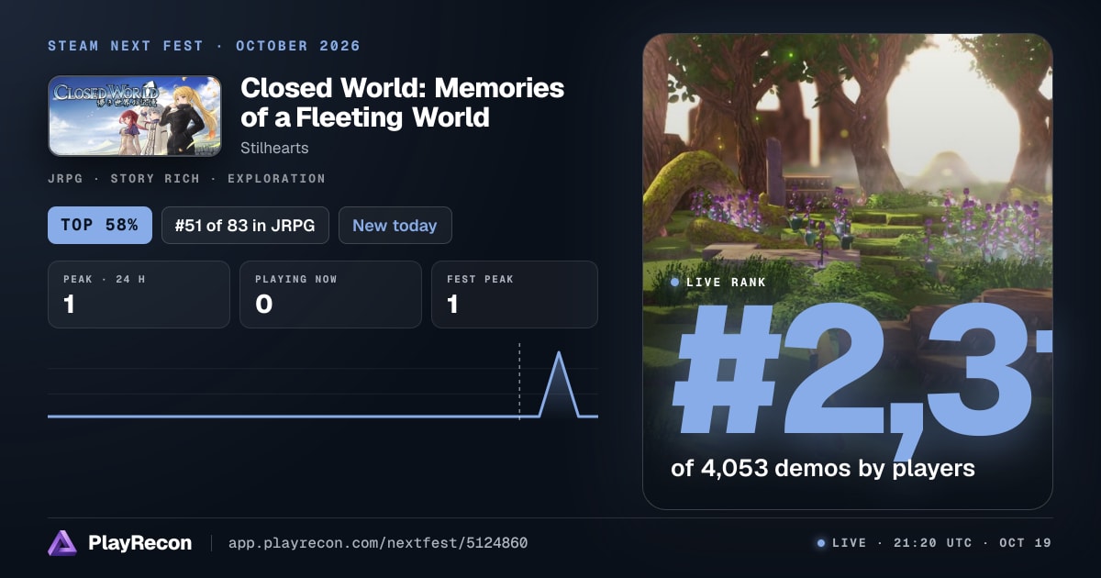Click the PlayRecon purple triangle logo
This screenshot has width=1101, height=578.
(x=62, y=543)
